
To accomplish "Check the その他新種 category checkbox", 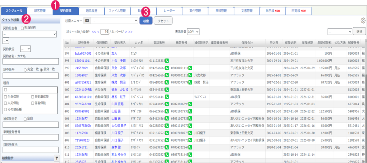I will 6,109.
